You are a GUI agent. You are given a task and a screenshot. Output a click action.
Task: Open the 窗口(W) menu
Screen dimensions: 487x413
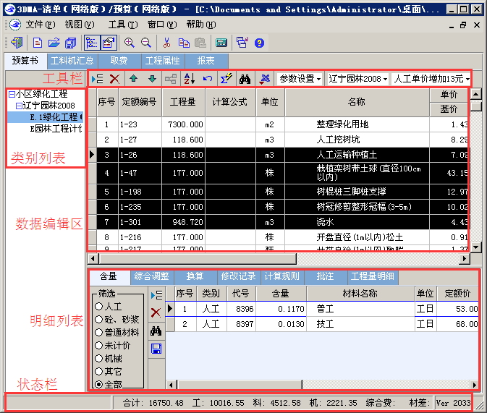162,25
